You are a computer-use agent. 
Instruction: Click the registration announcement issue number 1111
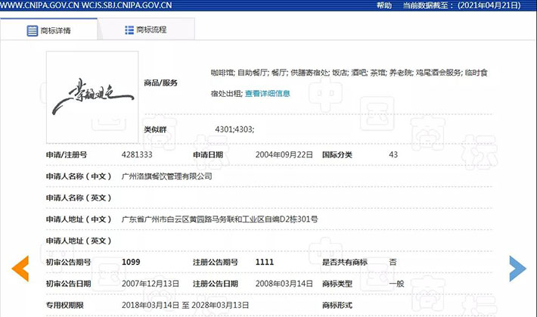[x=265, y=262]
